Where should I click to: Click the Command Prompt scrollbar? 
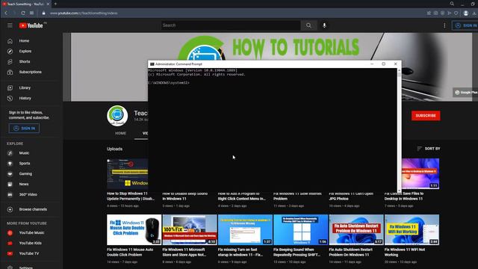pyautogui.click(x=399, y=130)
